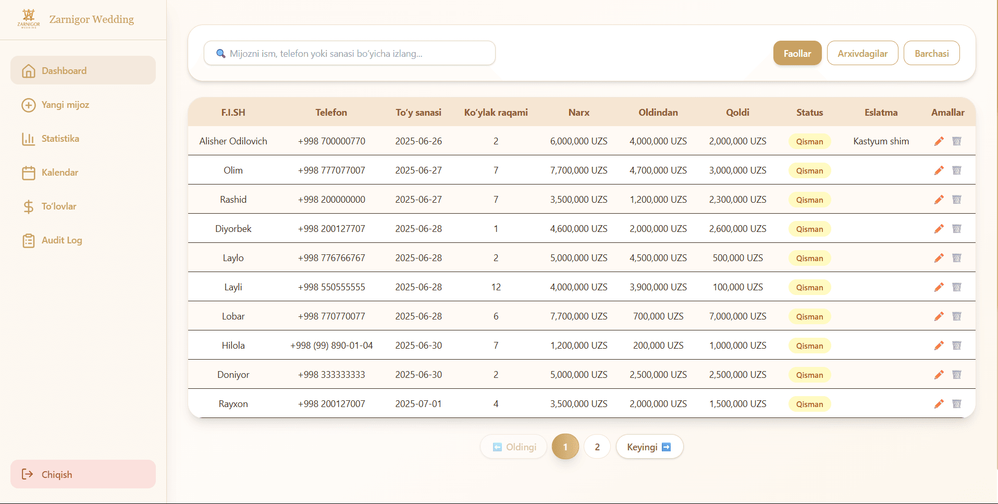Viewport: 998px width, 504px height.
Task: Open the Audit Log page
Action: (x=61, y=240)
